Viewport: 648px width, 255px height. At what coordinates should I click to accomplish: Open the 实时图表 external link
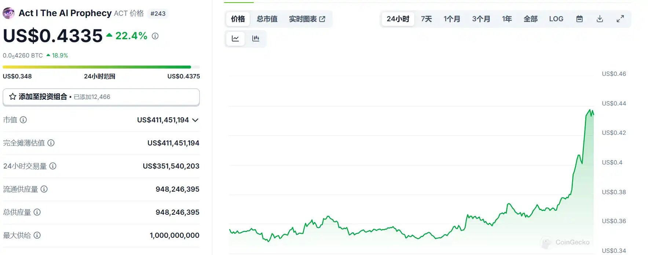coord(307,19)
